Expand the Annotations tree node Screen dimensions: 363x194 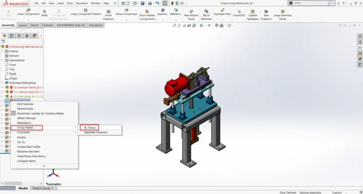click(2, 60)
